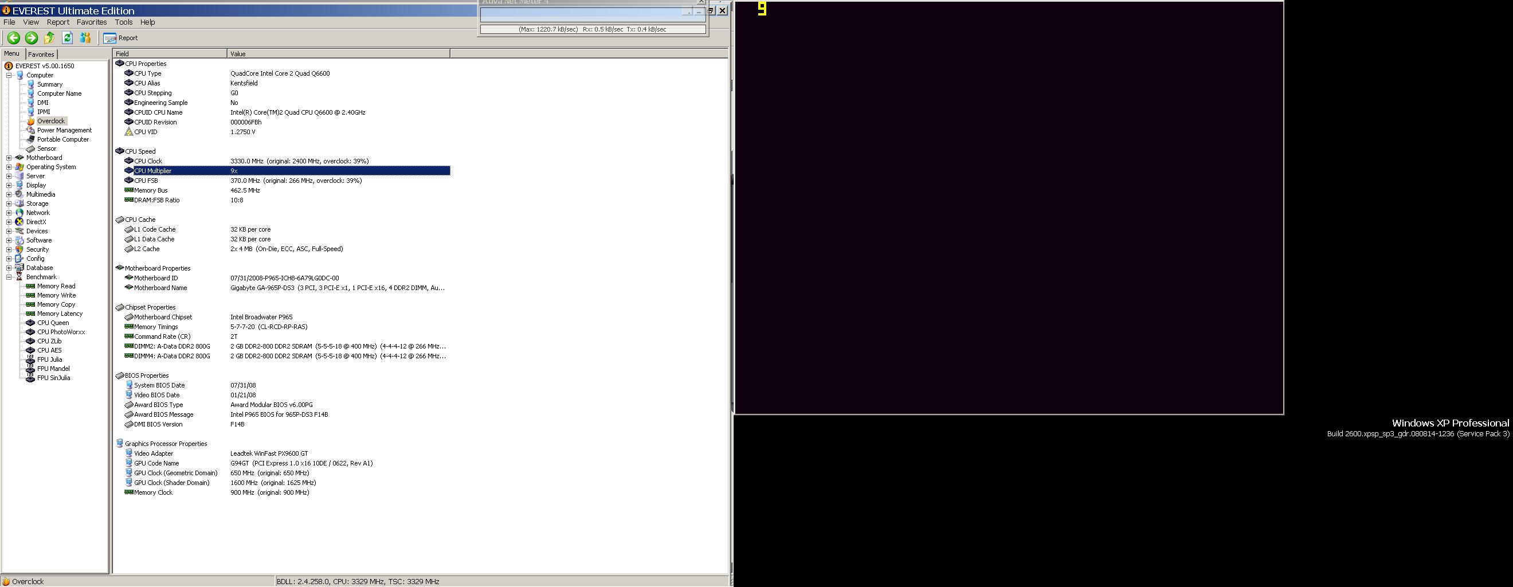Expand the Motherboard tree node
Image resolution: width=1513 pixels, height=587 pixels.
point(9,158)
